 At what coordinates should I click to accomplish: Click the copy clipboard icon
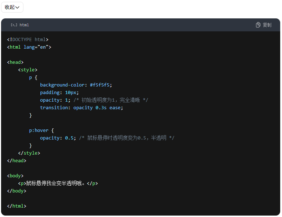point(258,25)
